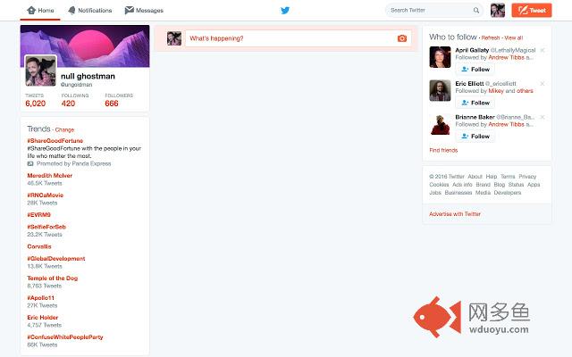The image size is (572, 357).
Task: Open the Temple of the Dog trend
Action: 52,278
